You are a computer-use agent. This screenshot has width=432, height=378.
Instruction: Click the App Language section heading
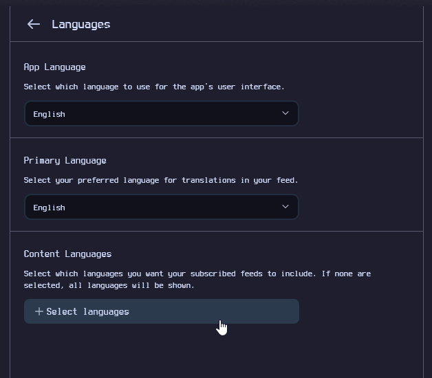(x=54, y=67)
